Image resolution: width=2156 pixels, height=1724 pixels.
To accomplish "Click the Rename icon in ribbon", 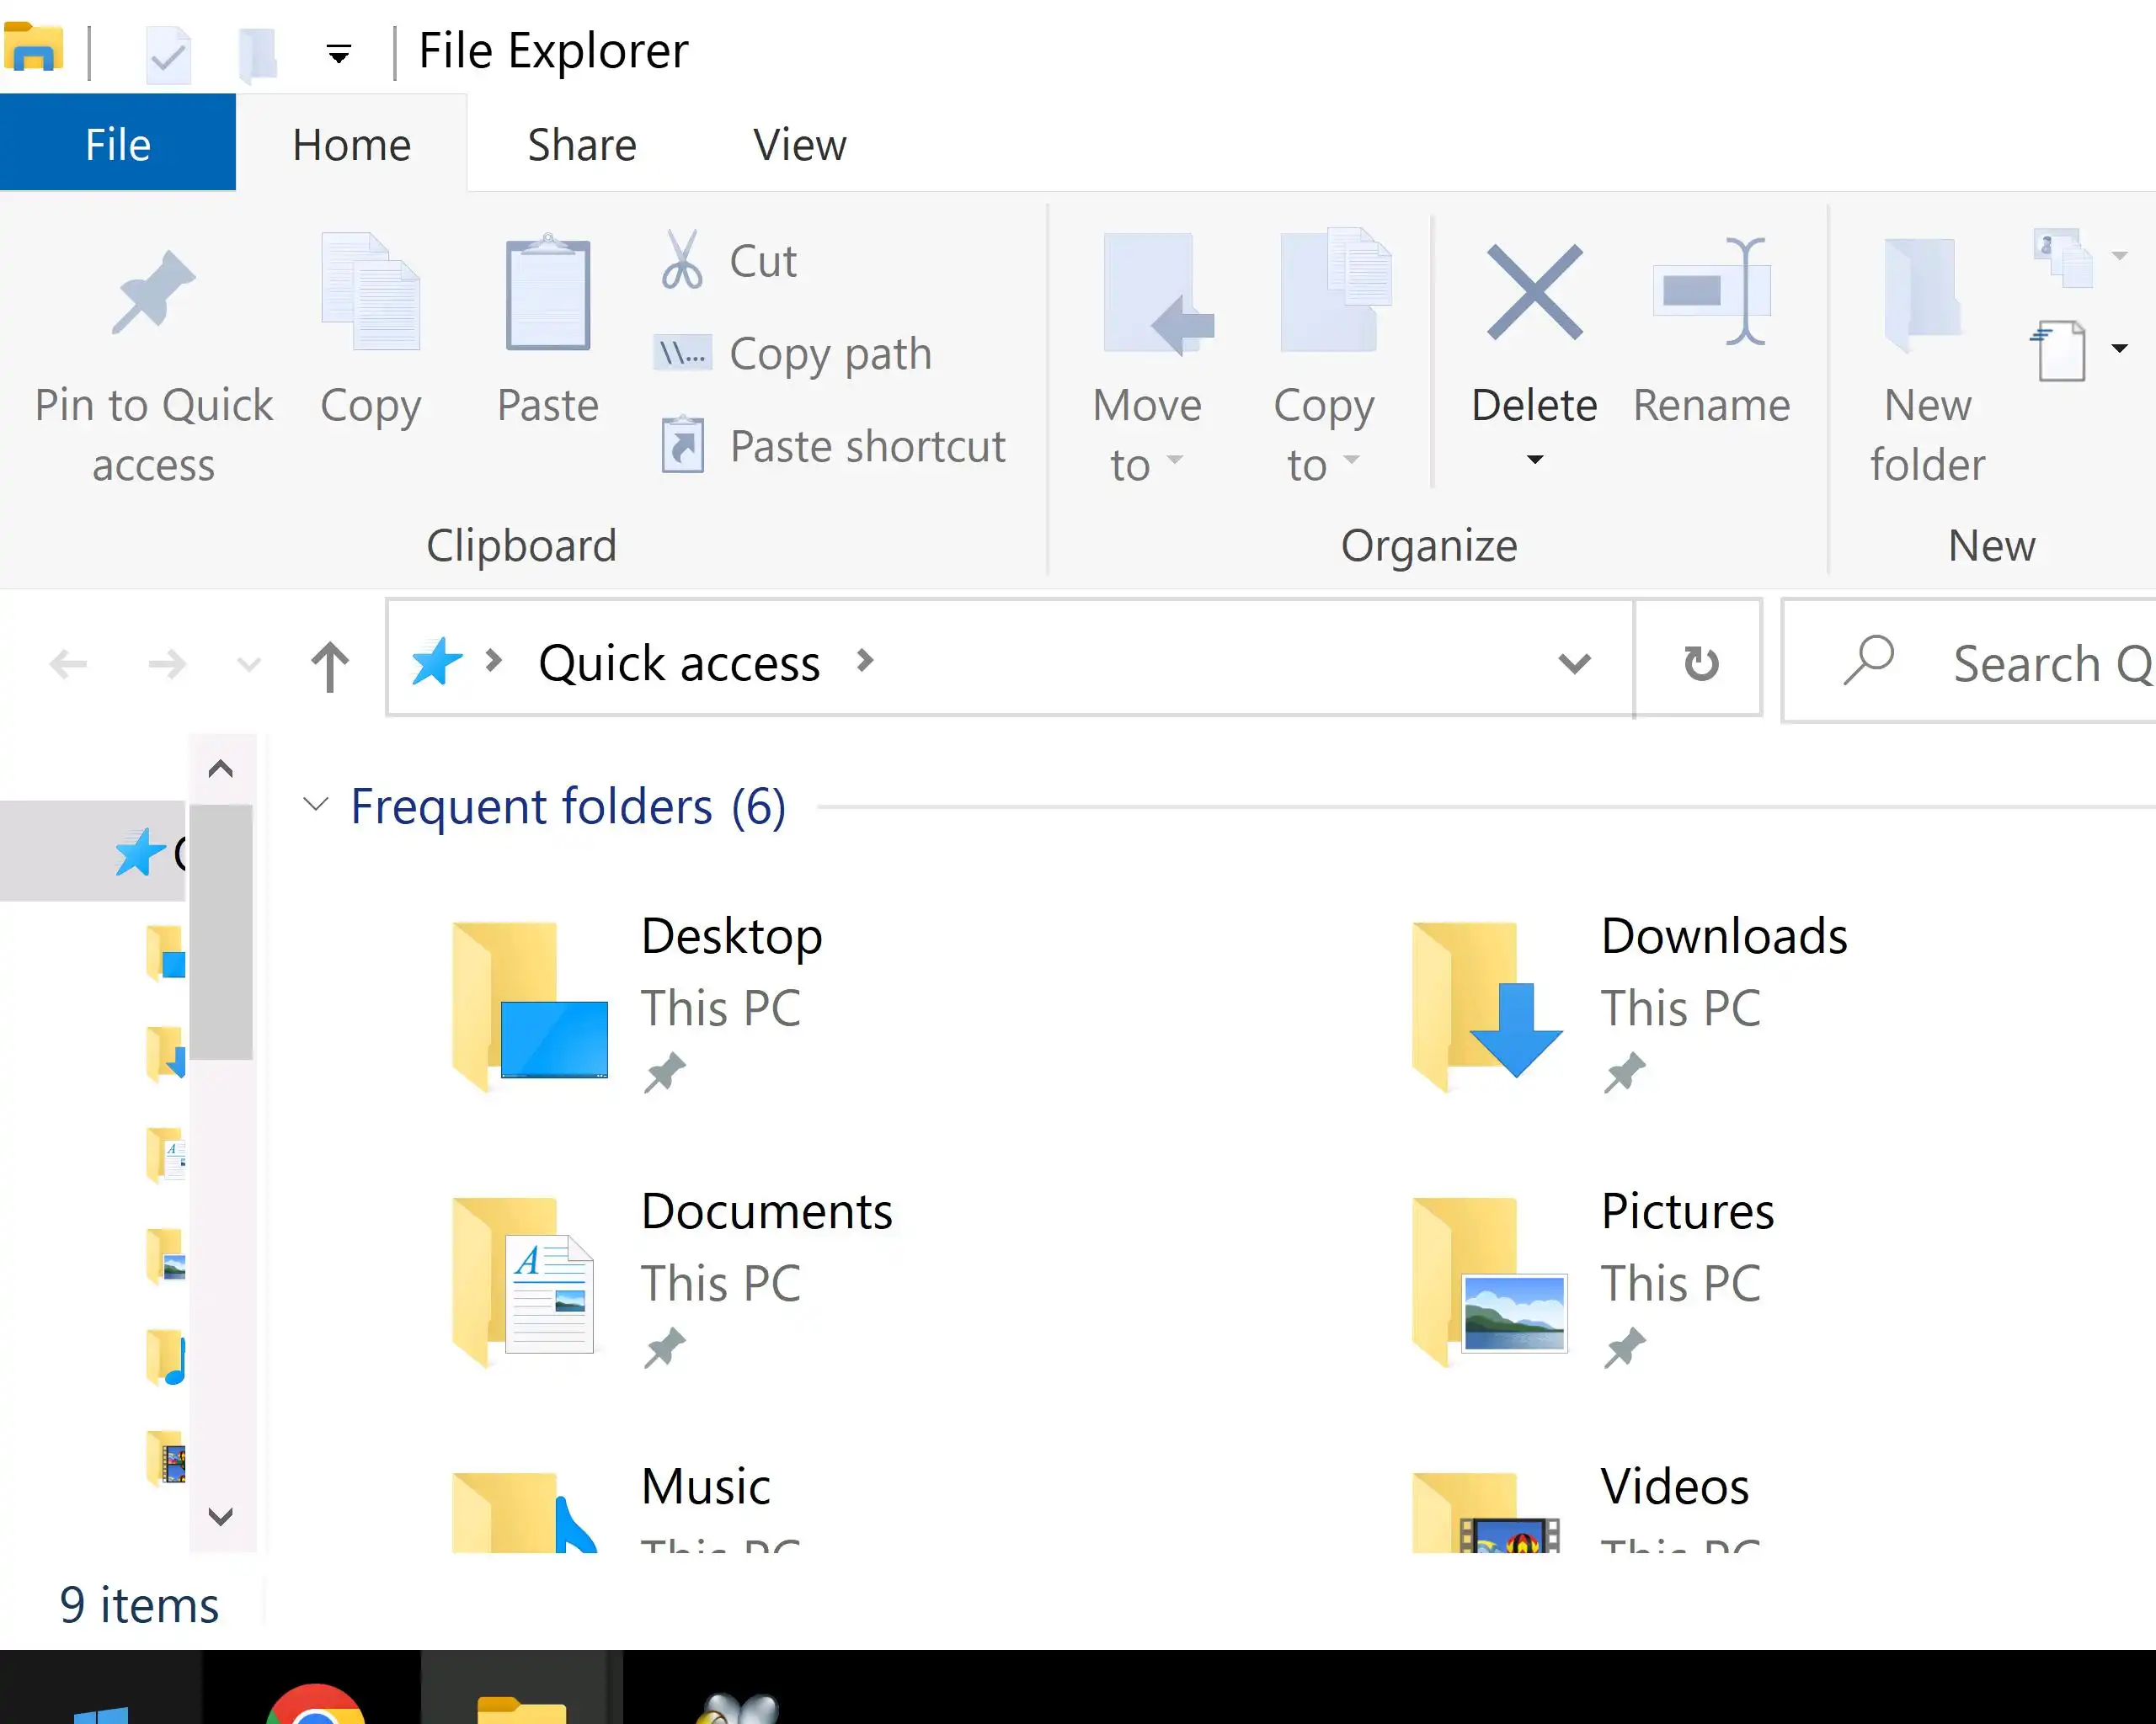I will (1711, 292).
